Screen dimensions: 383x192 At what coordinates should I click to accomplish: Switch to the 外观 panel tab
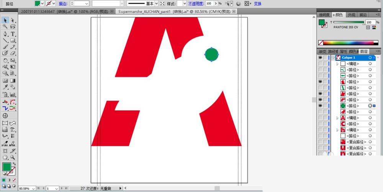coord(352,15)
